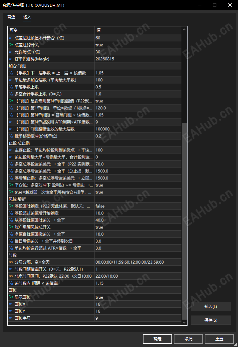This screenshot has width=238, height=347.
Task: Click the double icon of 净值自峰值回撤该% row
Action: tap(11, 234)
